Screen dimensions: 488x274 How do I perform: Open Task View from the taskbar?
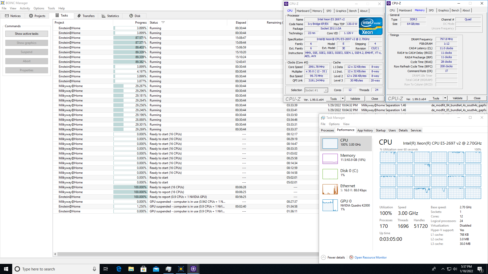pyautogui.click(x=106, y=269)
